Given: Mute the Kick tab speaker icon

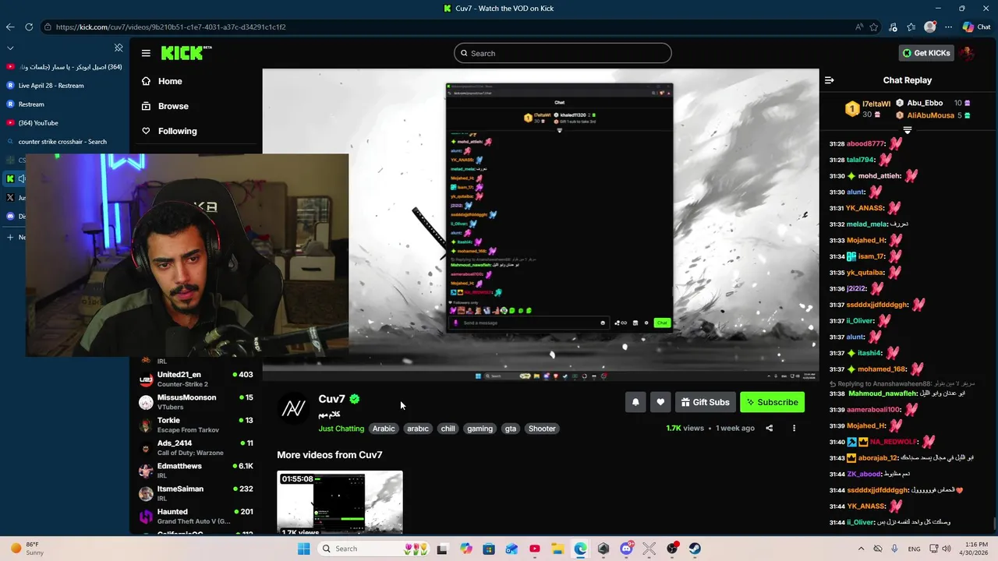Looking at the screenshot, I should (21, 178).
